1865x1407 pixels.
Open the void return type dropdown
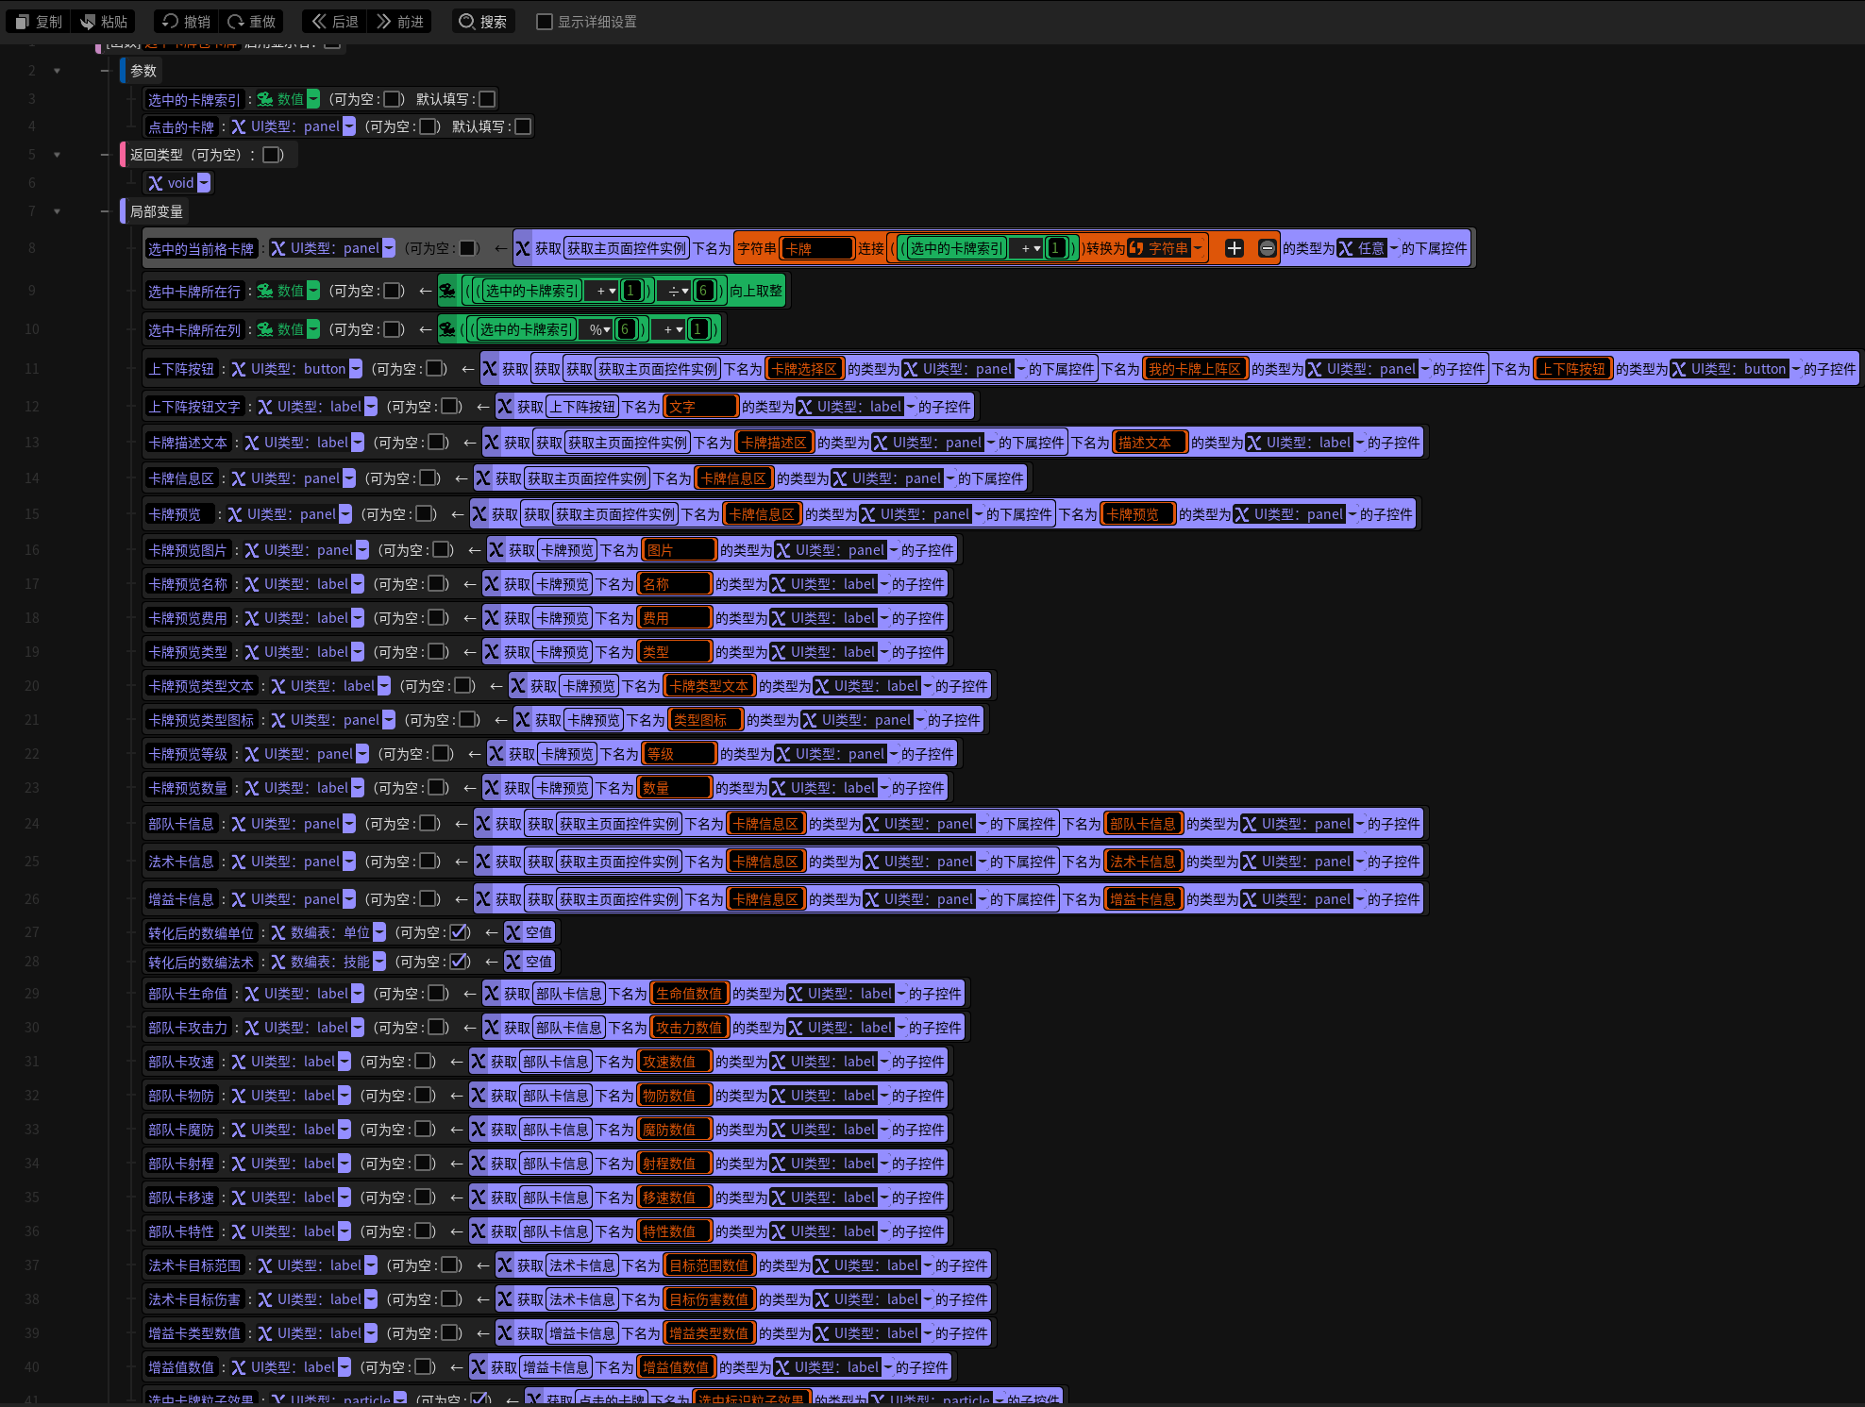point(204,183)
